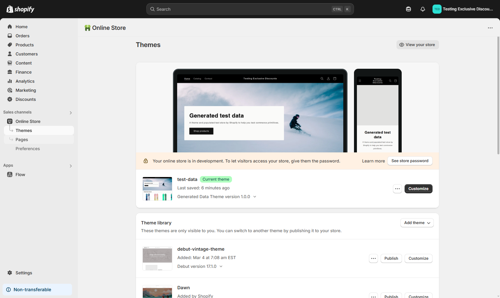Customize the current test-data theme
The height and width of the screenshot is (298, 500).
419,189
